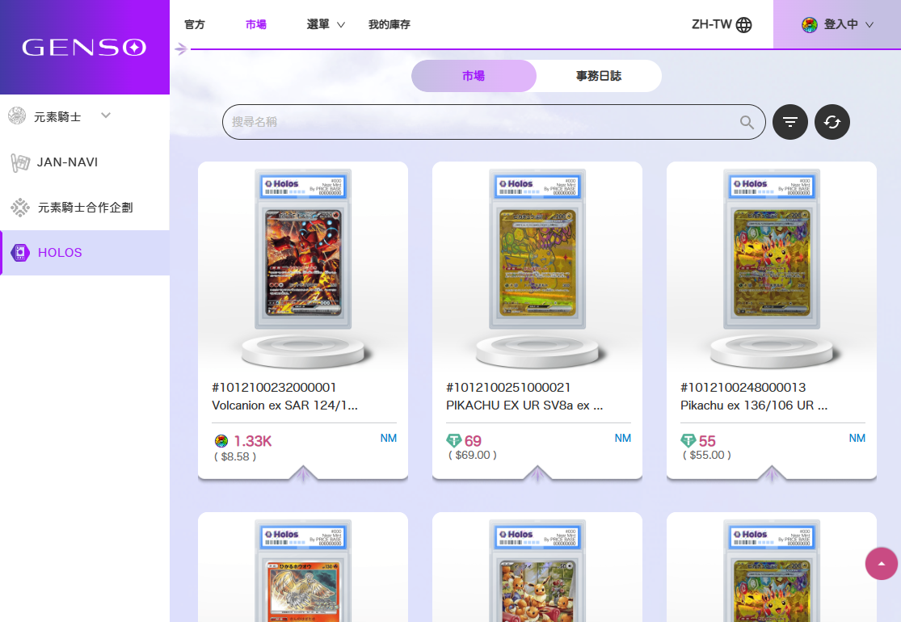Expand details arrow on the Pikachu ex 136/106 card

(x=772, y=474)
